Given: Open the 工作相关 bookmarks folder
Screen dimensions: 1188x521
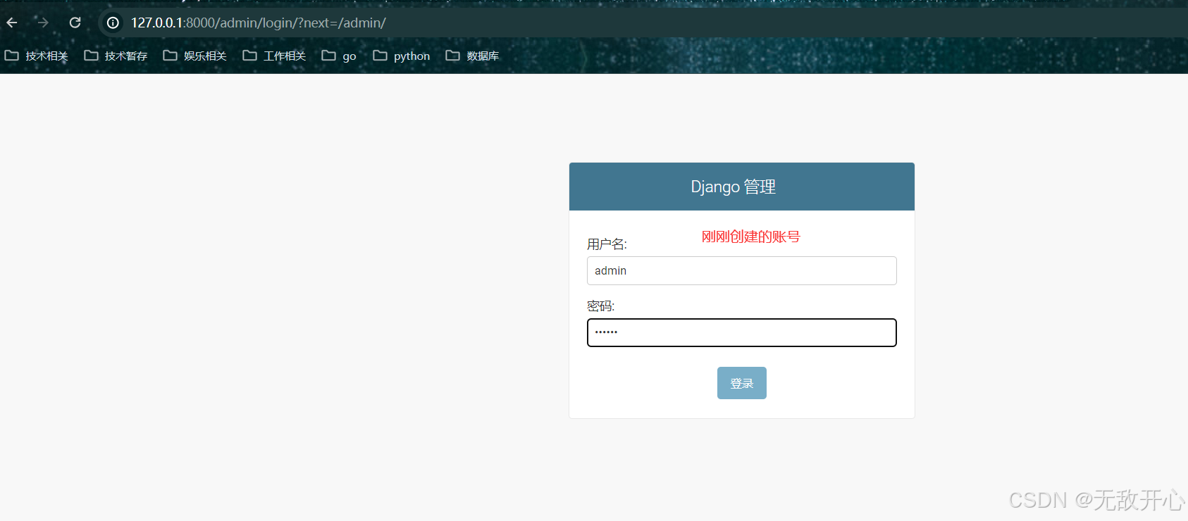Looking at the screenshot, I should click(274, 56).
